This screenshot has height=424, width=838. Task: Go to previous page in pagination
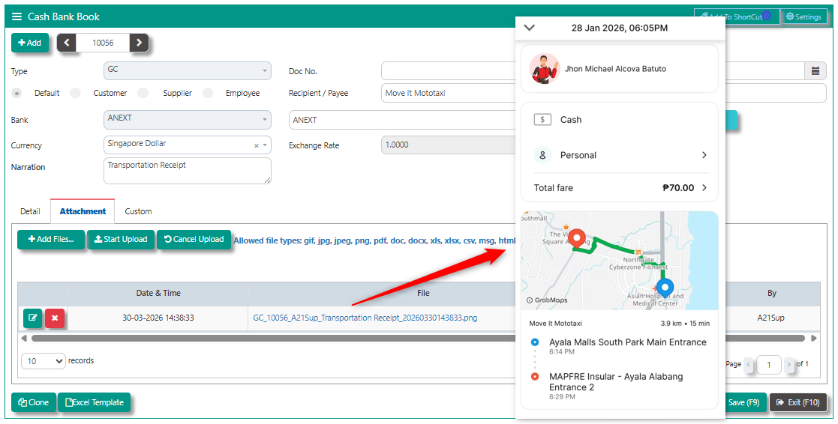click(749, 365)
